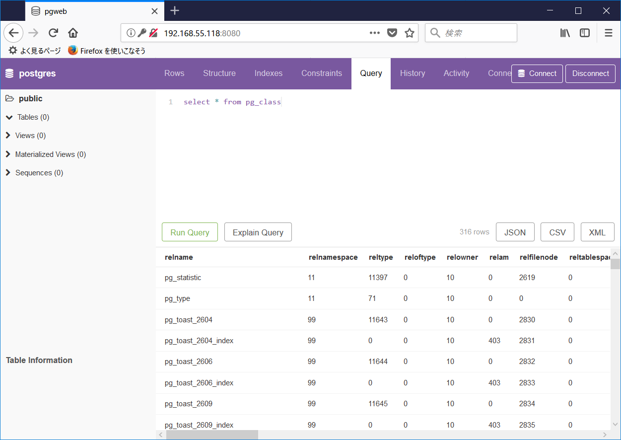This screenshot has height=440, width=621.
Task: Reload the current page
Action: pos(53,33)
